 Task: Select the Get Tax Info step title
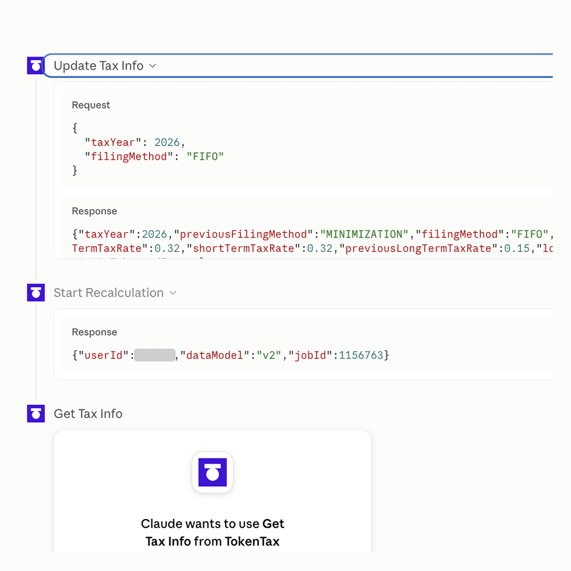coord(88,413)
